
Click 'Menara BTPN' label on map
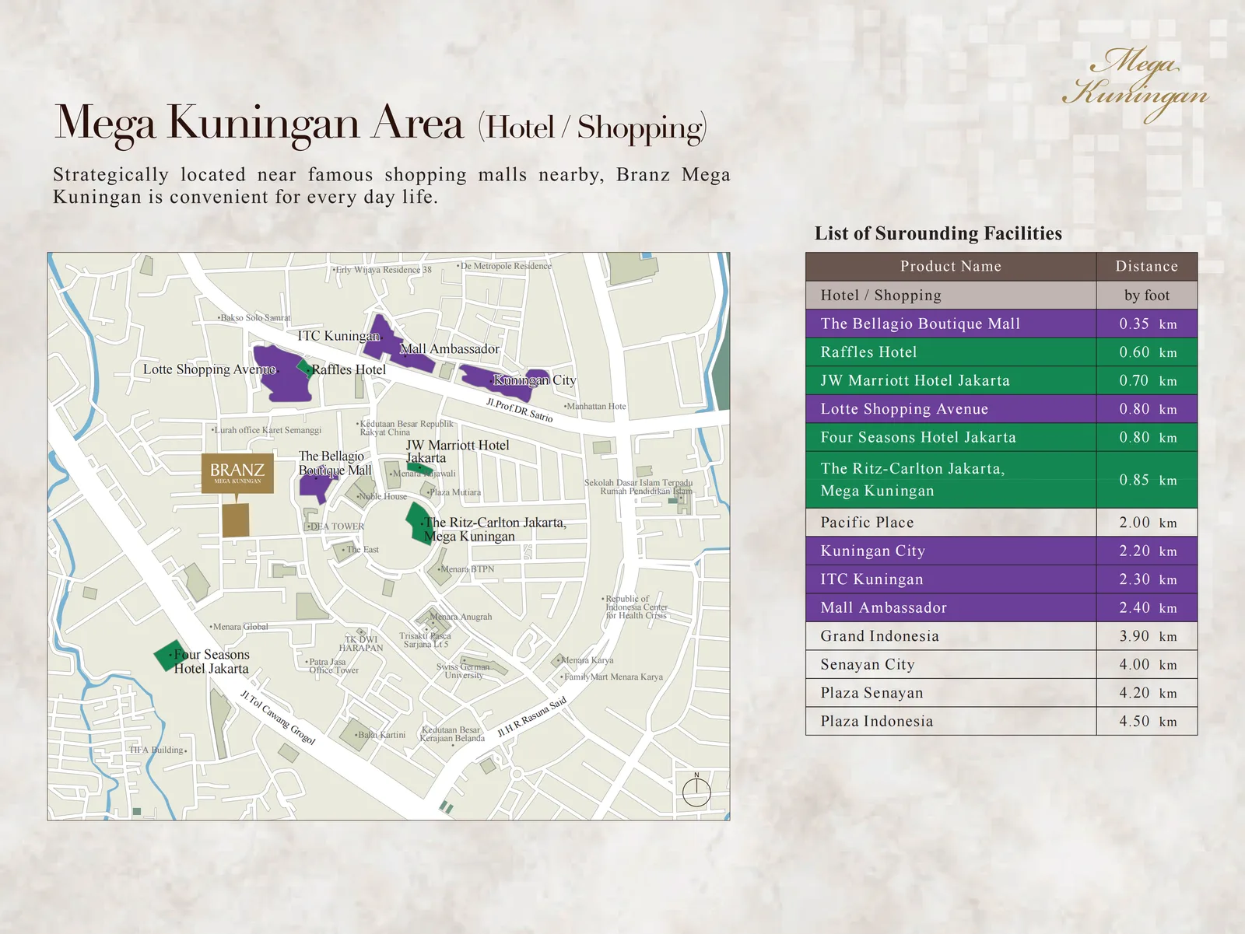click(466, 569)
